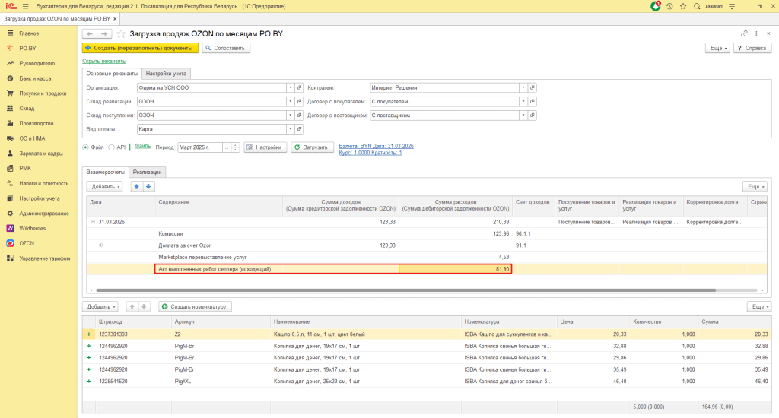Viewport: 779px width, 418px height.
Task: Open Покупки и продажи section
Action: point(43,93)
